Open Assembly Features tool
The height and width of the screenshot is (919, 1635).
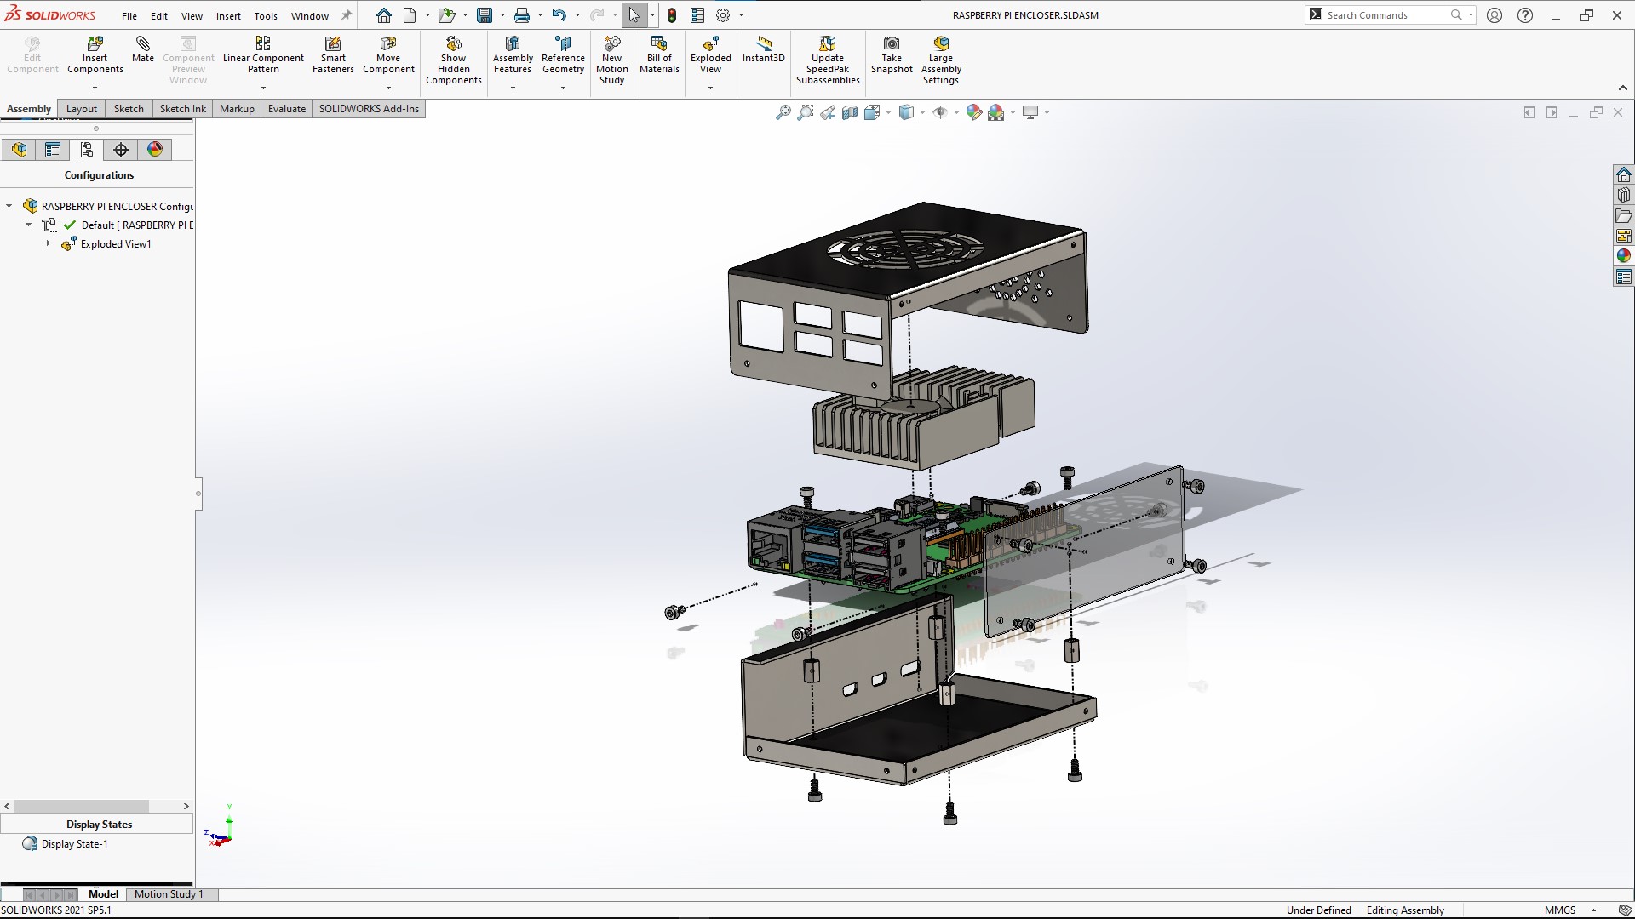(513, 56)
